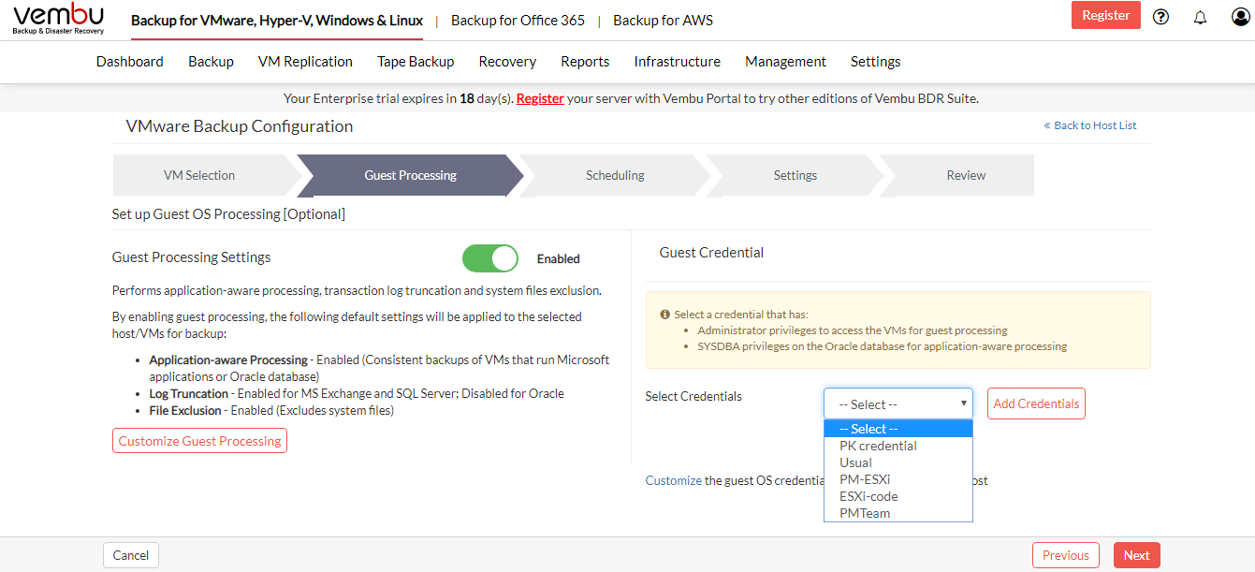Open the Management menu
Viewport: 1255px width, 572px height.
(x=785, y=62)
